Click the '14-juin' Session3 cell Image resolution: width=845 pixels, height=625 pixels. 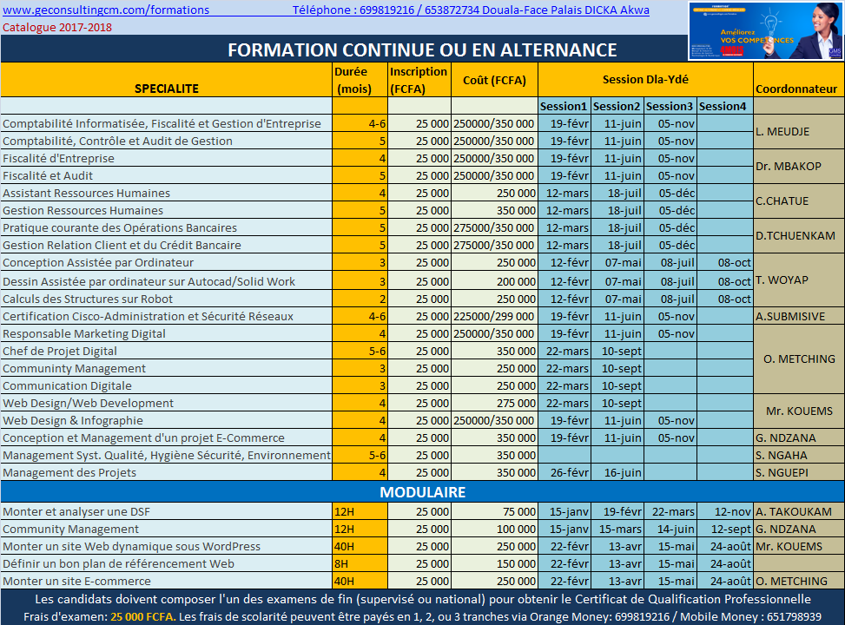(670, 530)
